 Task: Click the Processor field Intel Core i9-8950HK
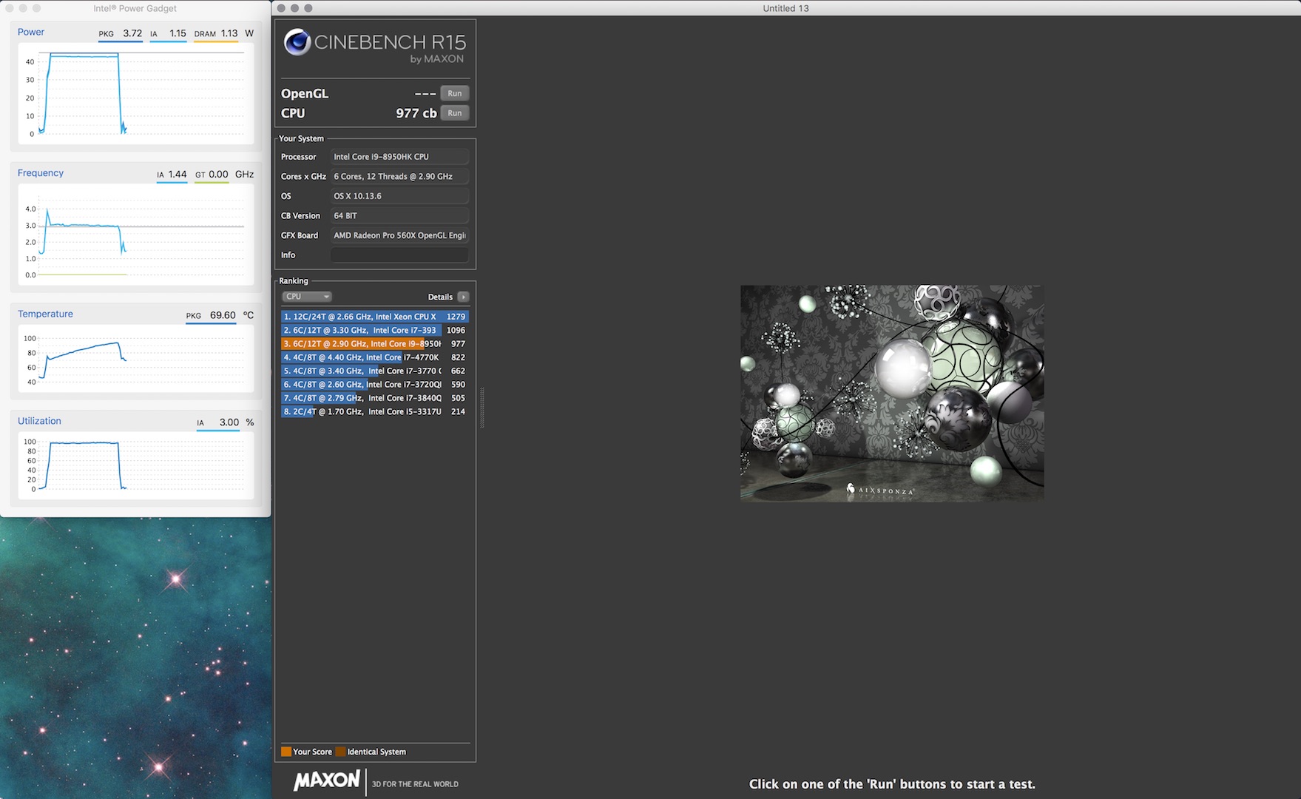point(399,157)
